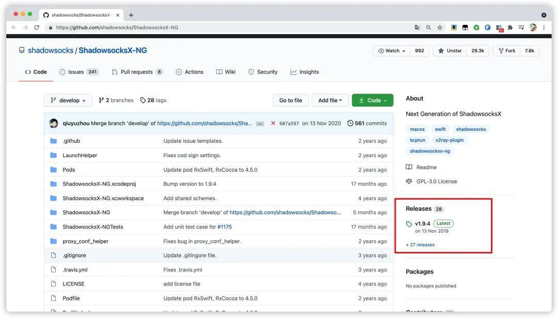Click the failed check X icon
The image size is (558, 318).
[x=273, y=123]
